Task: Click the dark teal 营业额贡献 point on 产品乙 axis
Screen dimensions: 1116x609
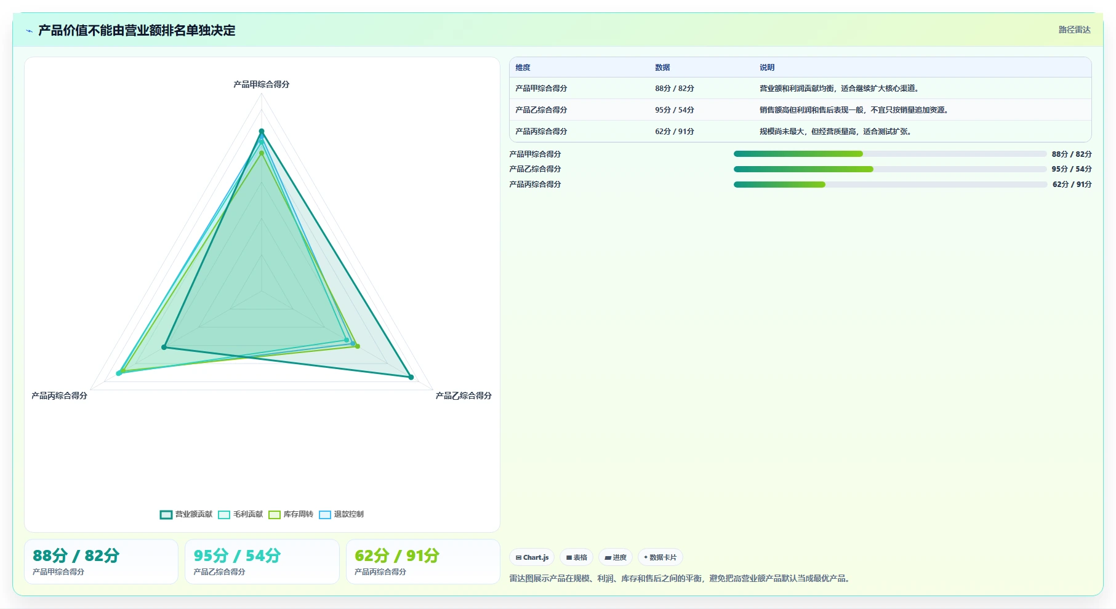Action: pyautogui.click(x=411, y=377)
